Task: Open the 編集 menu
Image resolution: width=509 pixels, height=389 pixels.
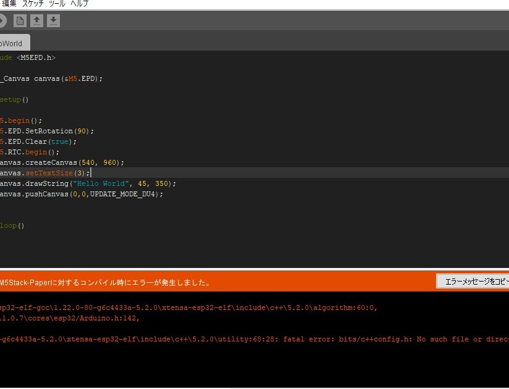Action: tap(9, 4)
